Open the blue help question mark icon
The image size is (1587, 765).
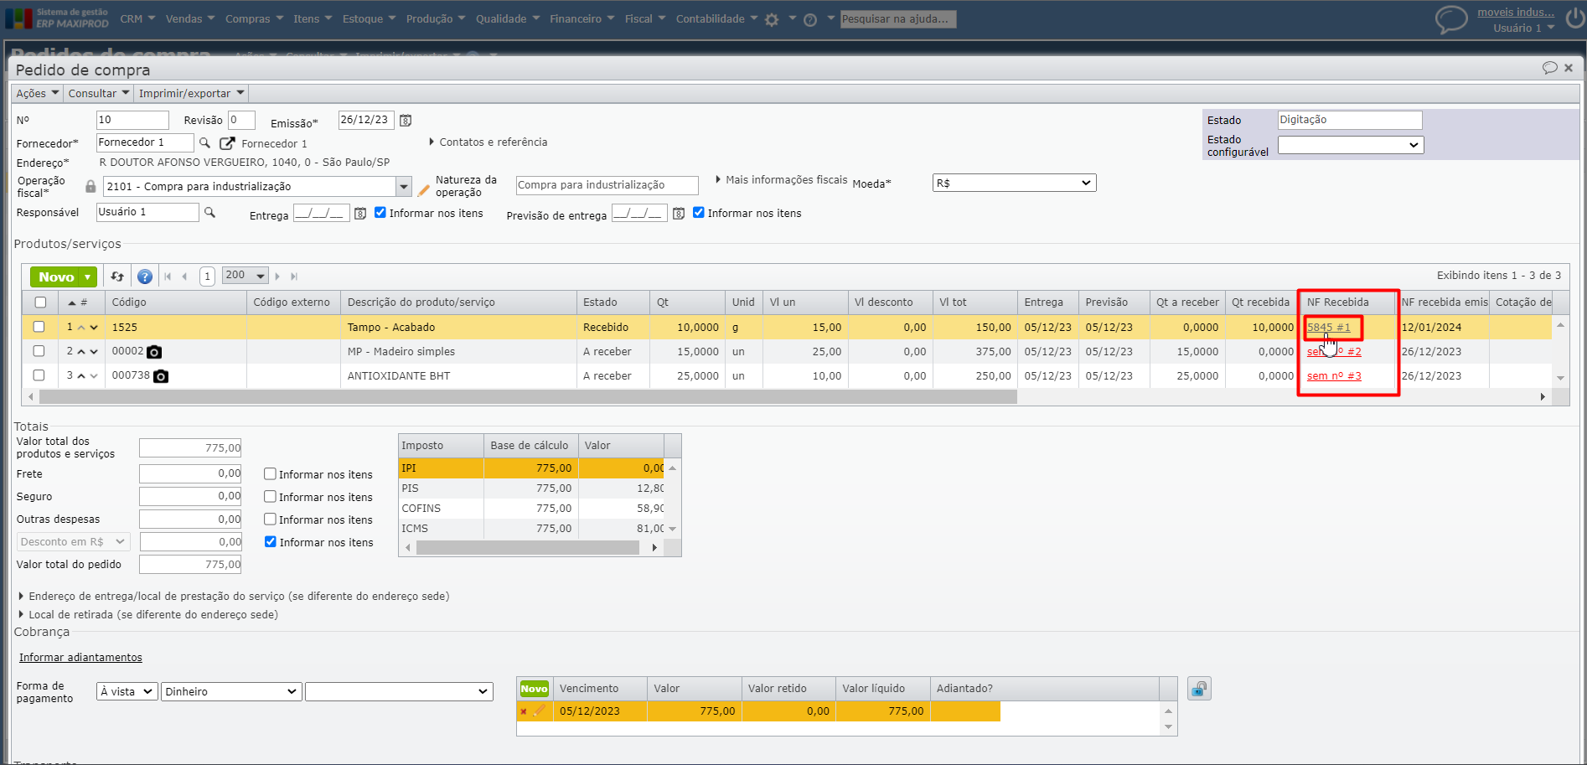[x=145, y=277]
